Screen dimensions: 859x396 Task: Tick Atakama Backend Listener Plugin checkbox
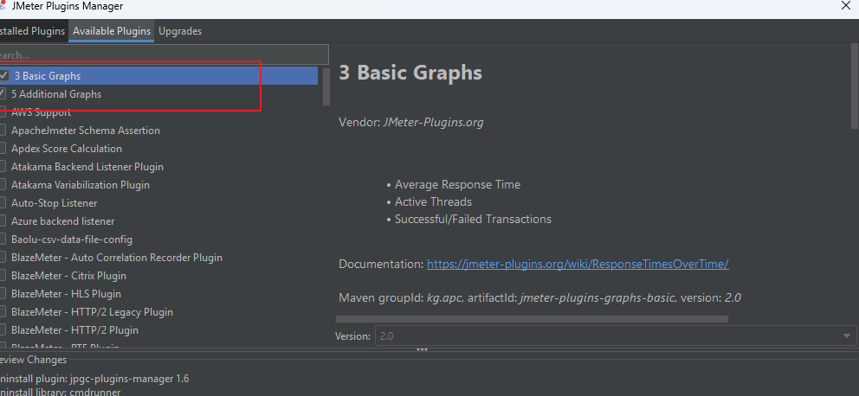click(3, 166)
